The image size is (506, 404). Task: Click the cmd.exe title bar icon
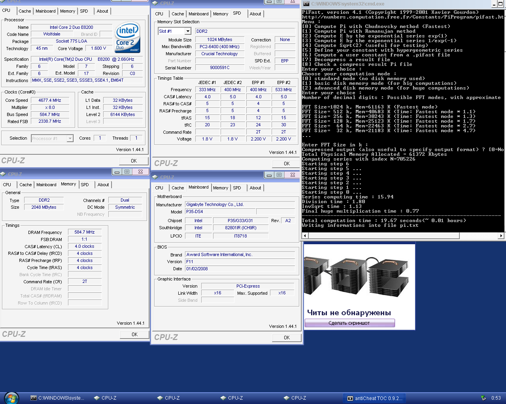306,4
